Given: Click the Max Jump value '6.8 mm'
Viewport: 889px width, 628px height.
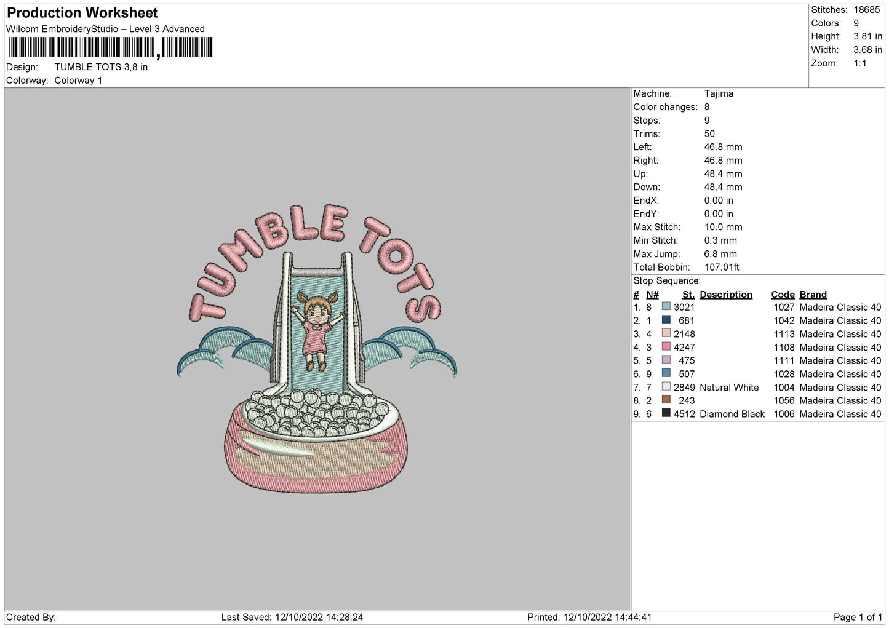Looking at the screenshot, I should pyautogui.click(x=720, y=254).
